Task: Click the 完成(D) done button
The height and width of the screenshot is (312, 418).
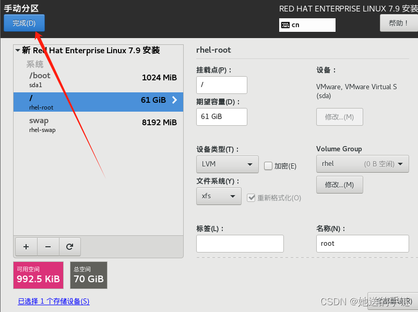Action: point(24,23)
